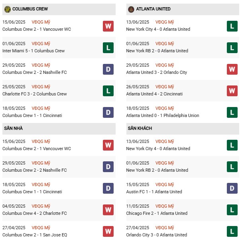This screenshot has height=240, width=240.
Task: Click the Atlanta United header title
Action: click(x=153, y=9)
